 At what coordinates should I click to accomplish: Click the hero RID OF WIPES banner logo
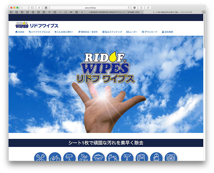pyautogui.click(x=105, y=67)
